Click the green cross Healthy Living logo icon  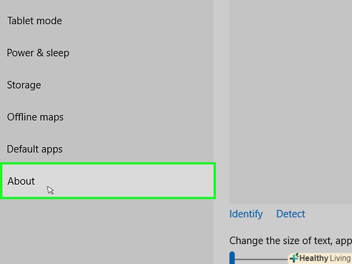click(x=293, y=258)
